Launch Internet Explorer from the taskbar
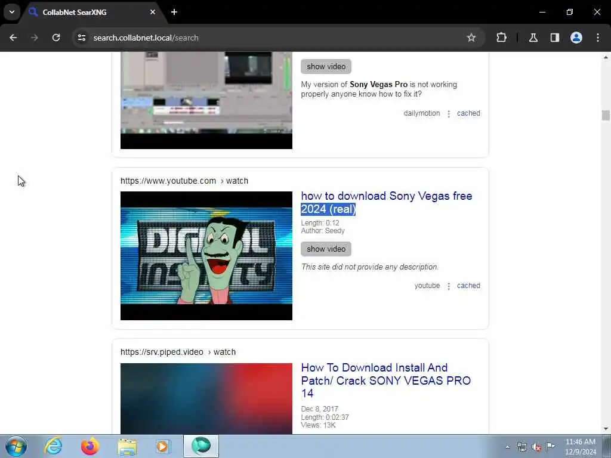Viewport: 611px width, 458px height. (53, 446)
